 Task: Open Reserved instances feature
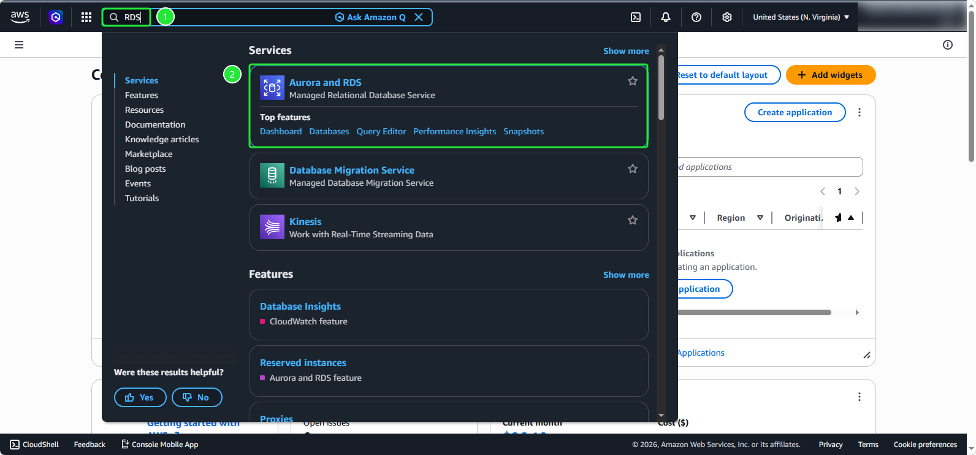(303, 362)
